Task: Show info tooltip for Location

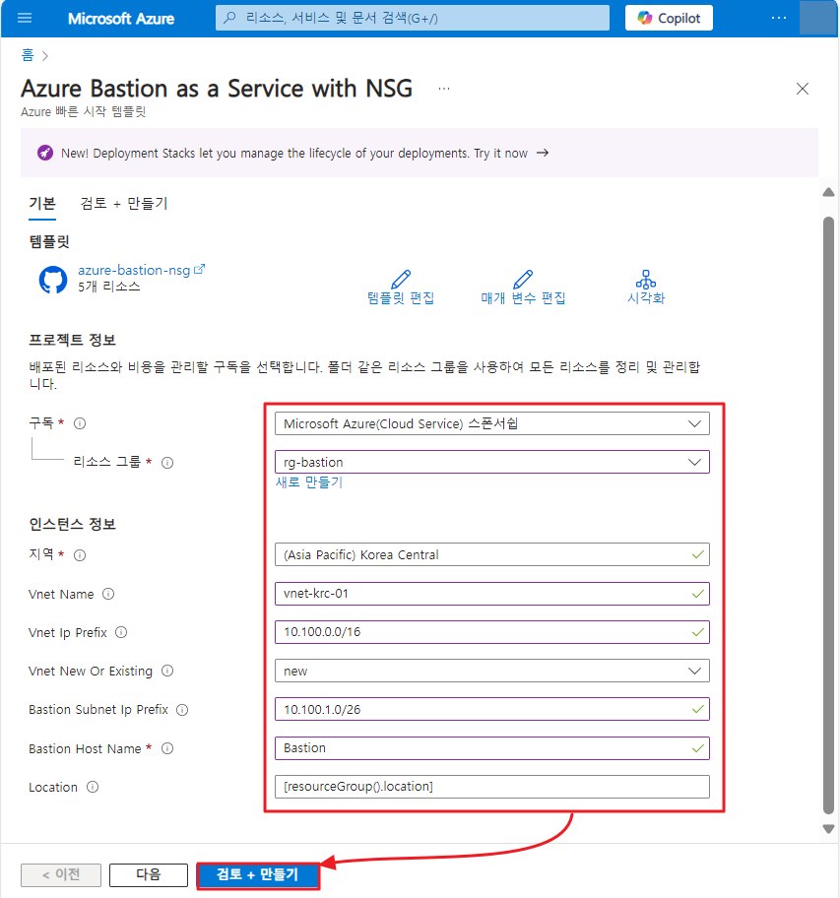Action: tap(93, 787)
